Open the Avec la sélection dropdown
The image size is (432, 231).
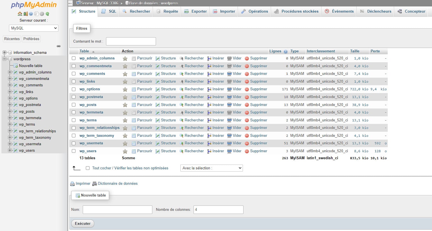pyautogui.click(x=212, y=168)
